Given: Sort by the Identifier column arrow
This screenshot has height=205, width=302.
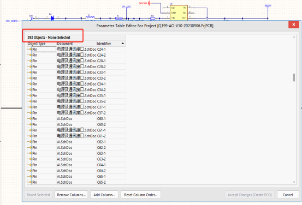Looking at the screenshot, I should (123, 44).
